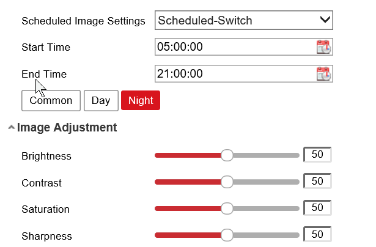Viewport: 376px width, 247px height.
Task: Open Scheduled Image Settings dropdown
Action: click(244, 20)
